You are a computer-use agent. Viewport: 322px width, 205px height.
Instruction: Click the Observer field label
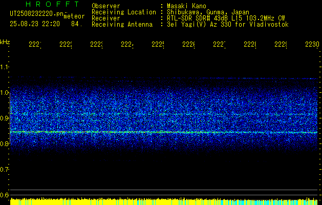click(x=106, y=6)
